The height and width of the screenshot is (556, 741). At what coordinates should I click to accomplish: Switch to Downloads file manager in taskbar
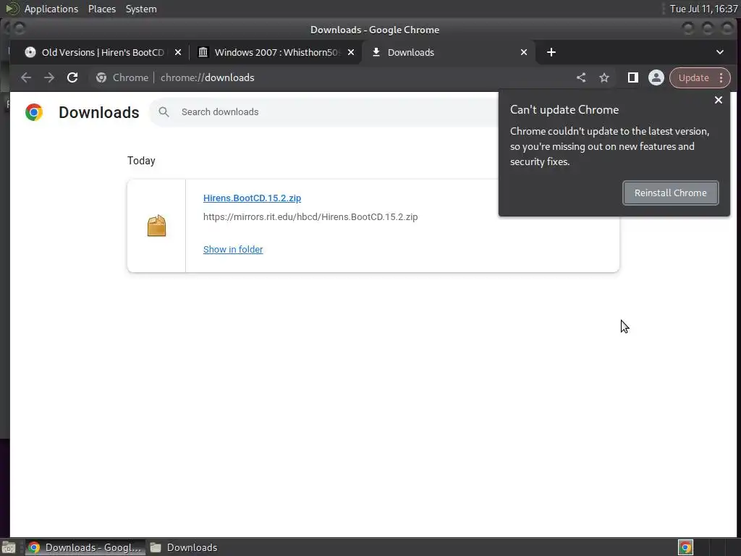tap(185, 547)
